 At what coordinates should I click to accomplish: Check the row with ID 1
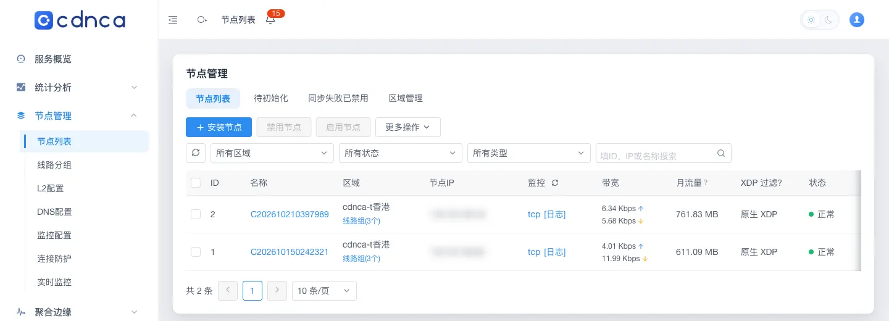coord(196,252)
